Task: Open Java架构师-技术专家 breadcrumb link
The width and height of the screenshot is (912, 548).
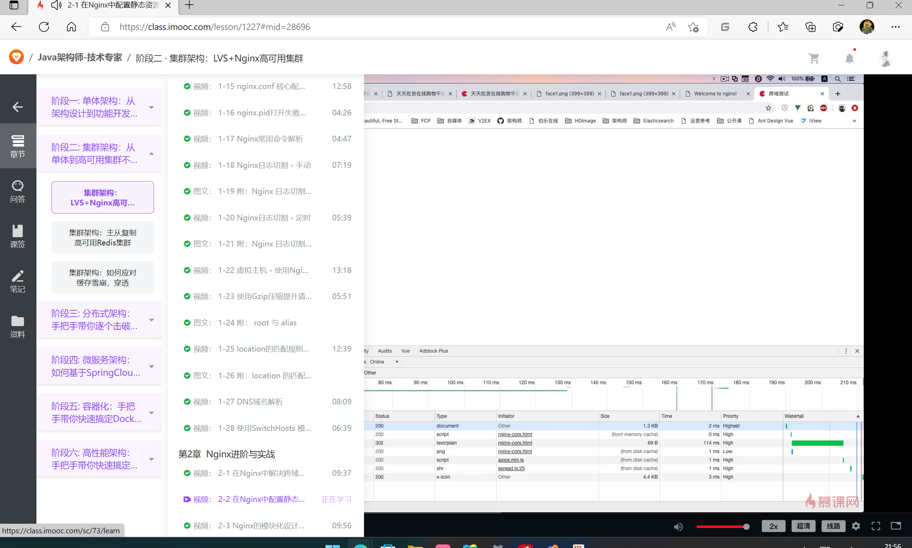Action: (80, 58)
